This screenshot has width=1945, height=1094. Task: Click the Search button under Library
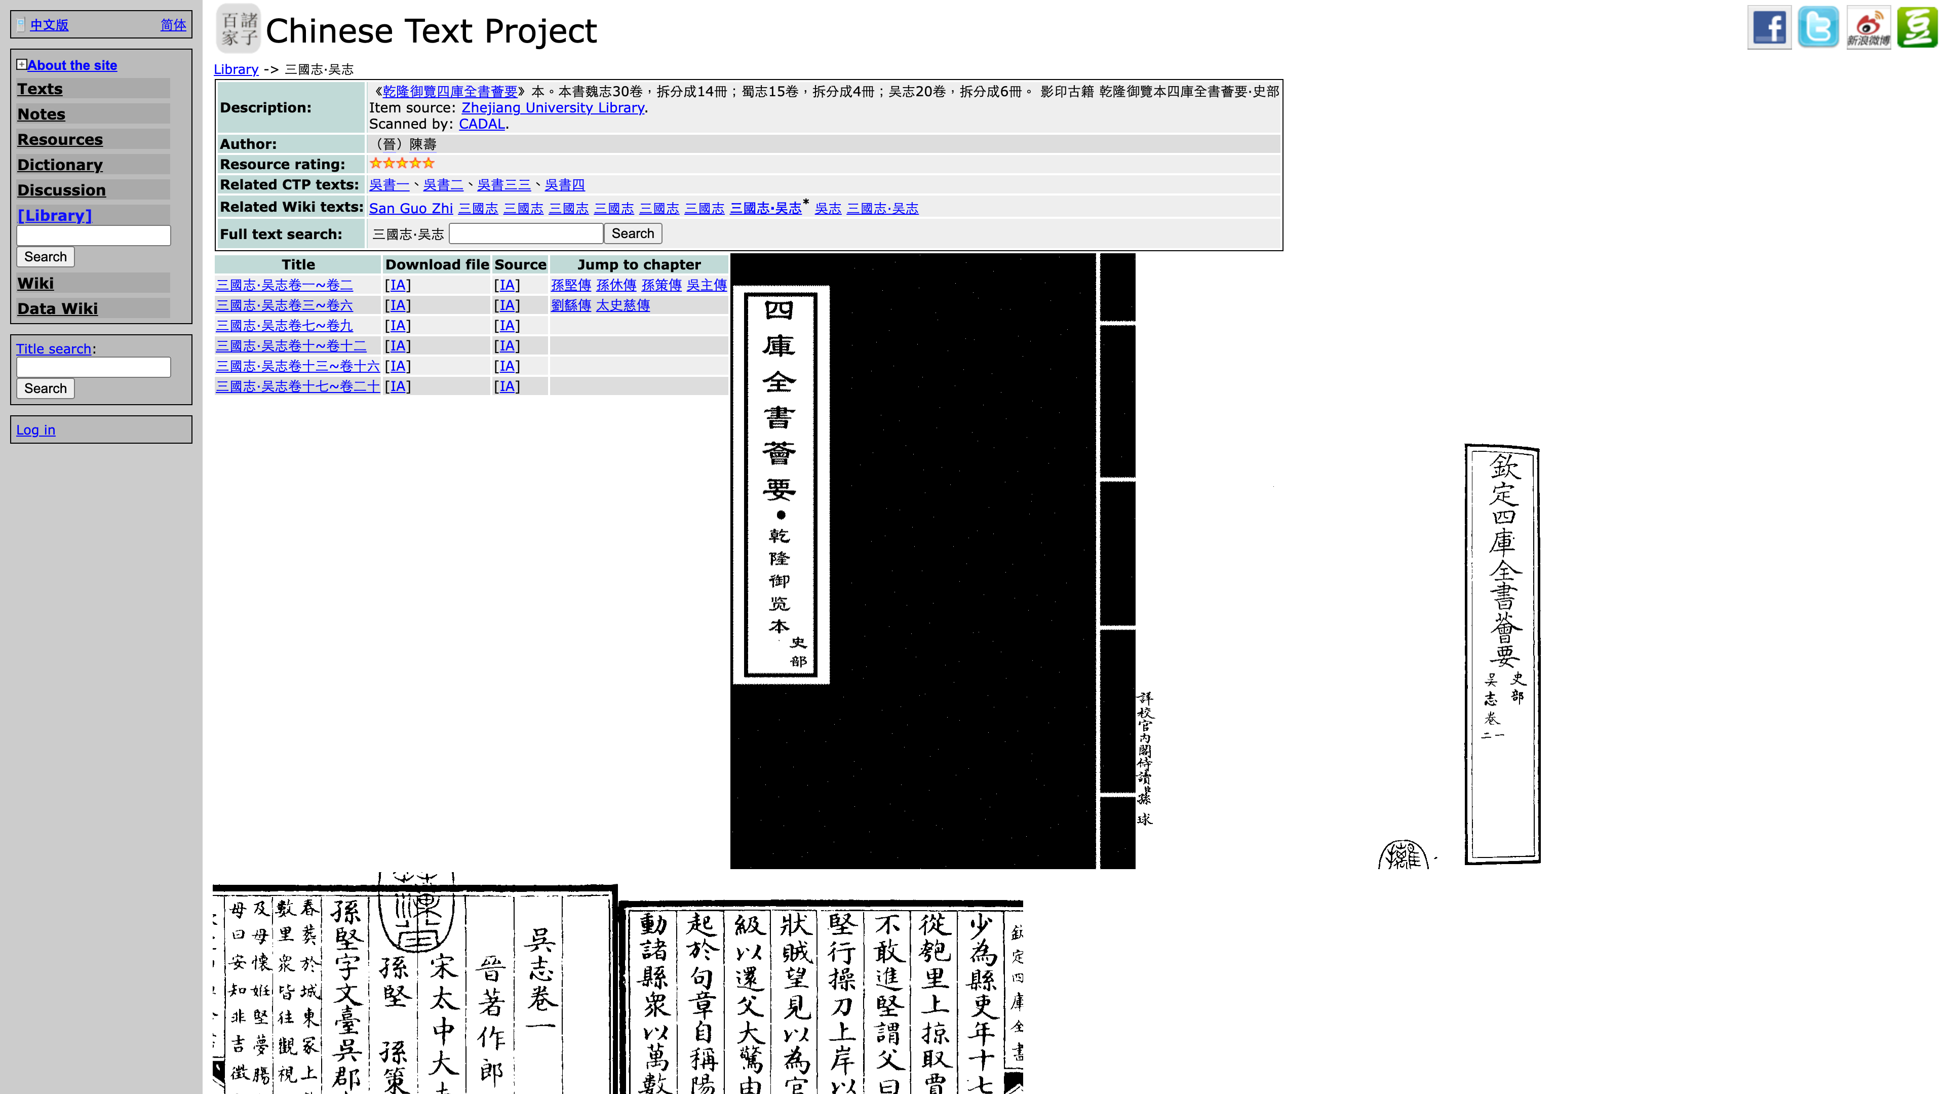pos(45,257)
